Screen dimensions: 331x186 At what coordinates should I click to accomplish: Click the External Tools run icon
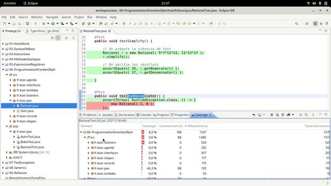72,24
